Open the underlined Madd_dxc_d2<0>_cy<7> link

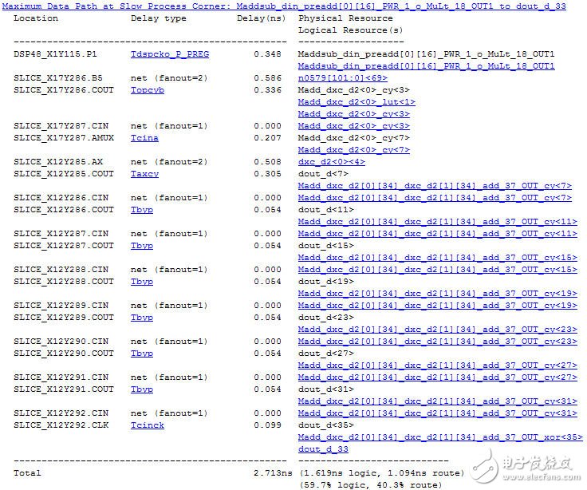(x=353, y=150)
